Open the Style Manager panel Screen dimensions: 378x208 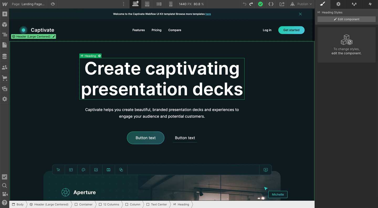point(322,4)
